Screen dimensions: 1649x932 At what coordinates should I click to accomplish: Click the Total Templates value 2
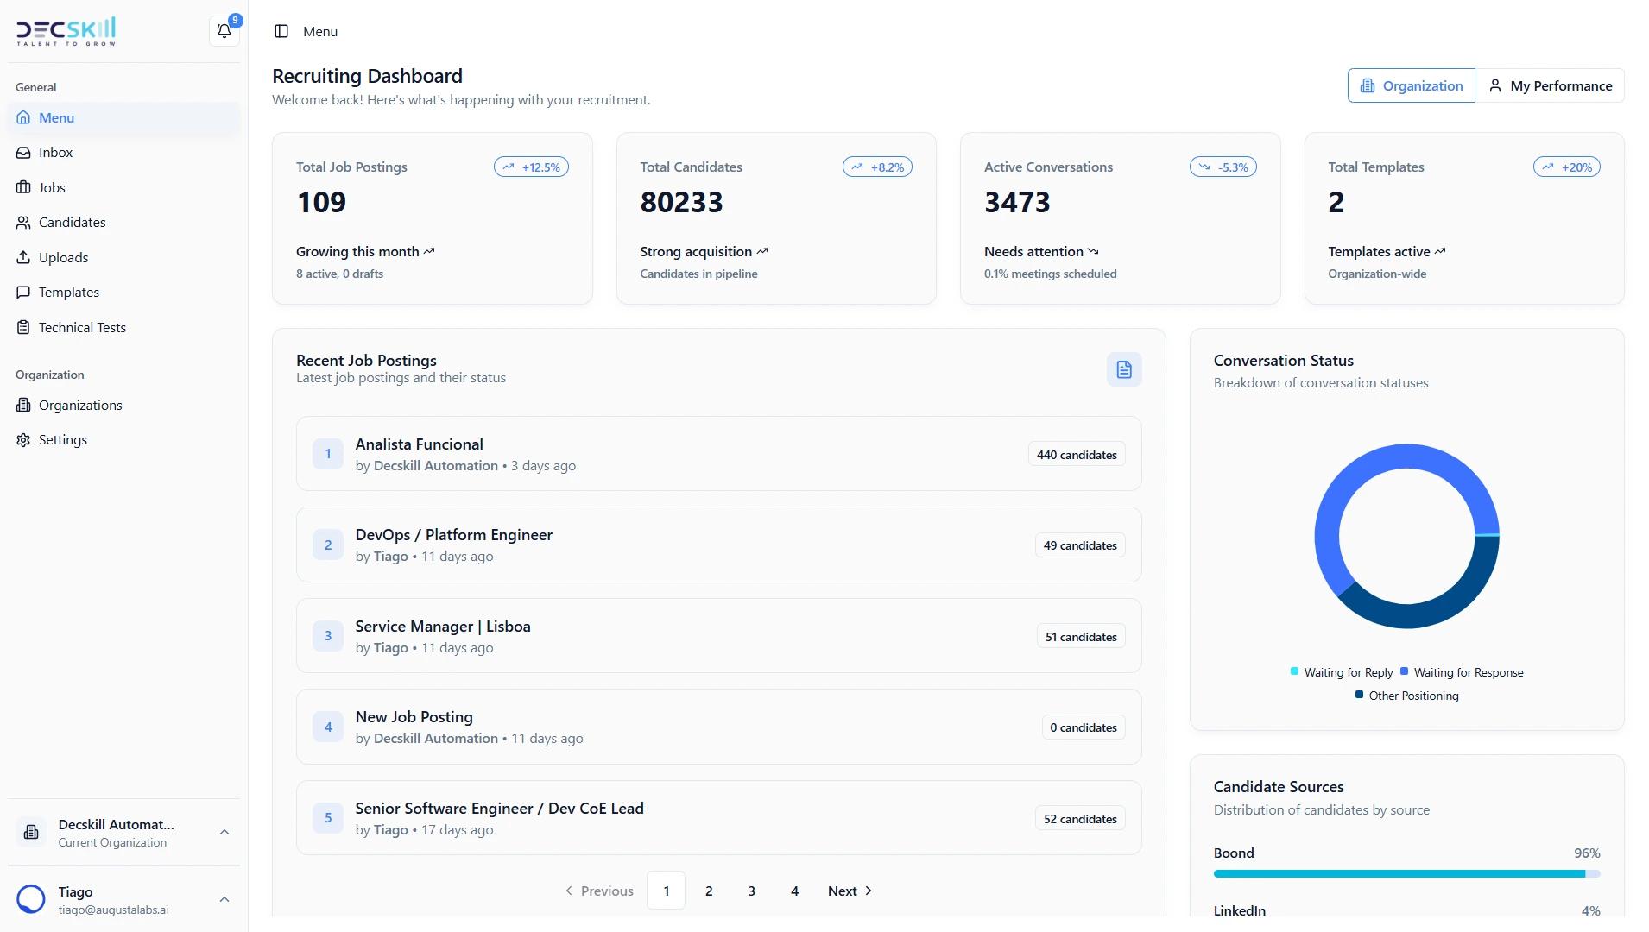coord(1336,202)
